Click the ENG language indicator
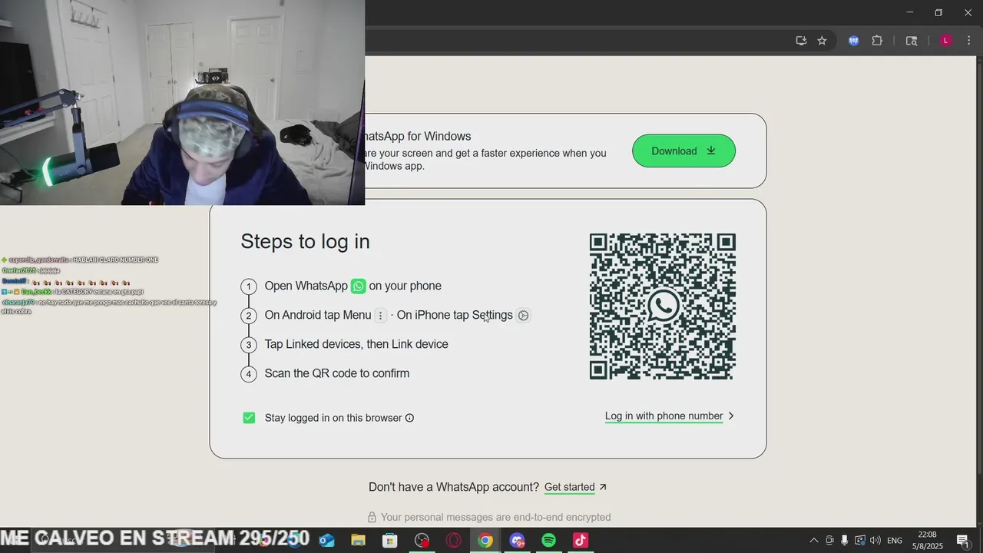This screenshot has height=553, width=983. (x=895, y=541)
